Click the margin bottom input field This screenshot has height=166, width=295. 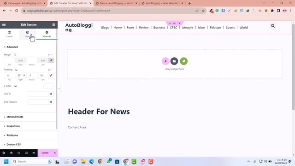pyautogui.click(x=32, y=60)
